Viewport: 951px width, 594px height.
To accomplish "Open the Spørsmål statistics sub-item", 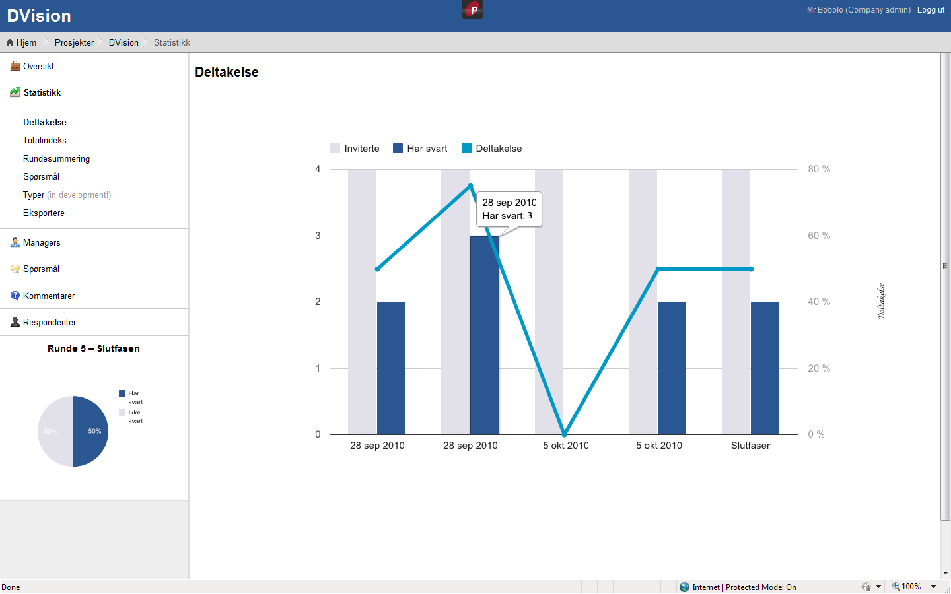I will (41, 176).
